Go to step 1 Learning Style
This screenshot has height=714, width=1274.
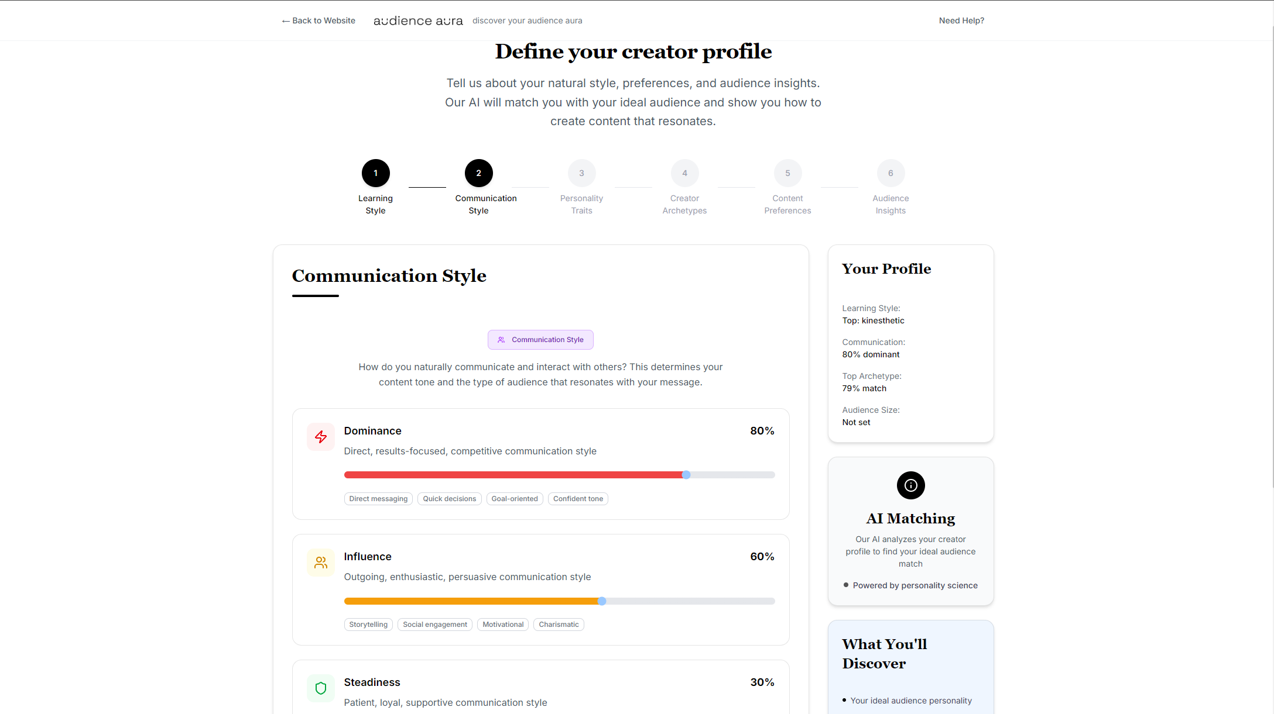pyautogui.click(x=376, y=173)
